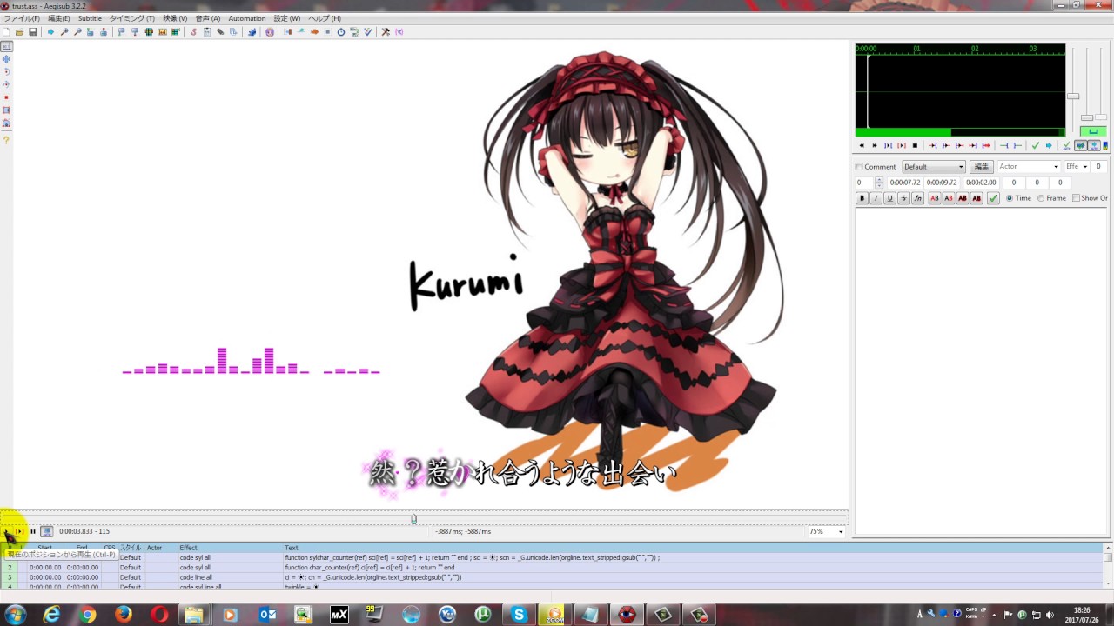1114x626 pixels.
Task: Open the Subtitle menu
Action: pos(90,18)
